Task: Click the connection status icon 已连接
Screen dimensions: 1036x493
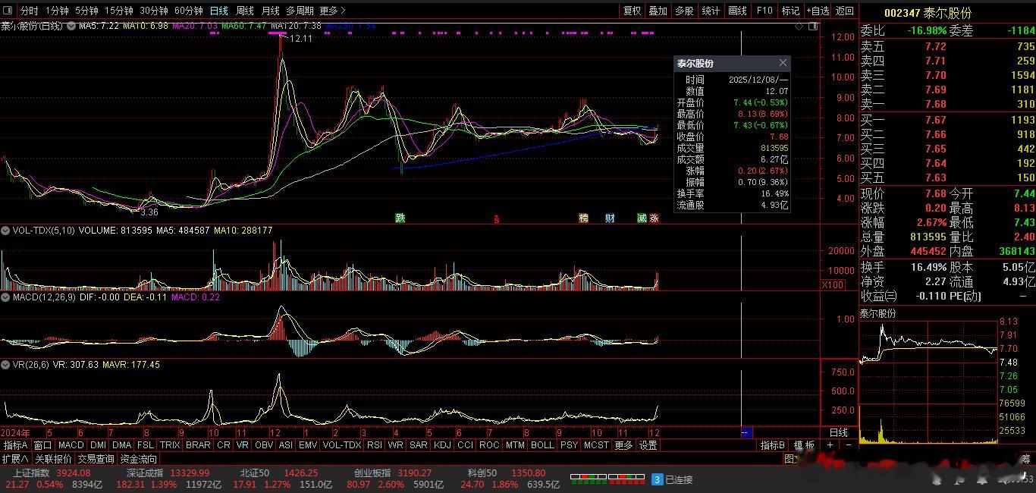Action: (673, 479)
